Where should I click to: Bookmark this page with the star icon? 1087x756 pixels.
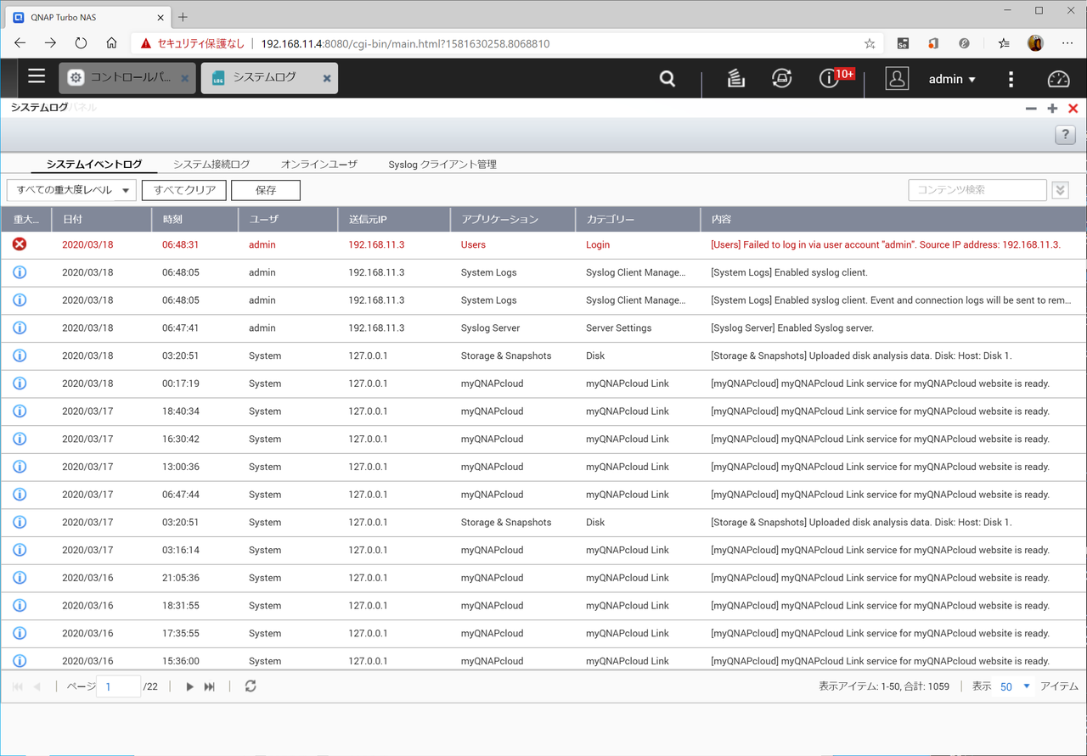[870, 43]
